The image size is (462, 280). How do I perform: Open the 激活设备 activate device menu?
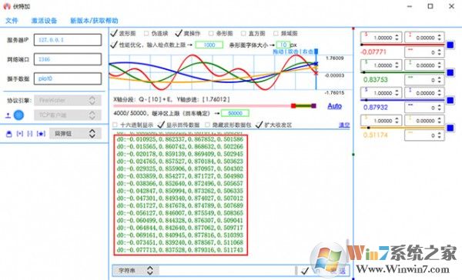tap(44, 21)
